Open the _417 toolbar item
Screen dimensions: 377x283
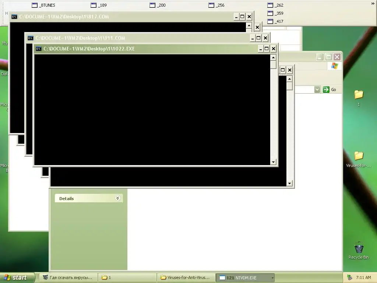(x=275, y=21)
